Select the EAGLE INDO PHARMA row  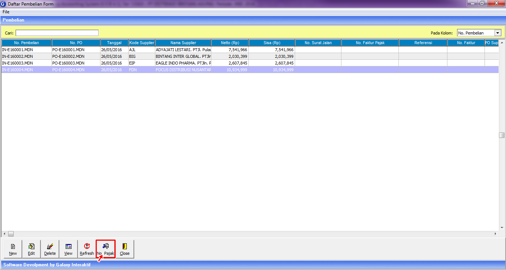click(183, 63)
